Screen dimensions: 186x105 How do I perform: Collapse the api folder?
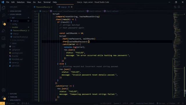point(13,17)
